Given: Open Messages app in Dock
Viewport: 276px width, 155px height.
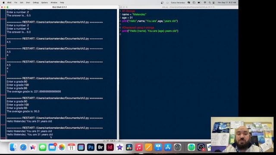Looking at the screenshot, I should [x=42, y=147].
